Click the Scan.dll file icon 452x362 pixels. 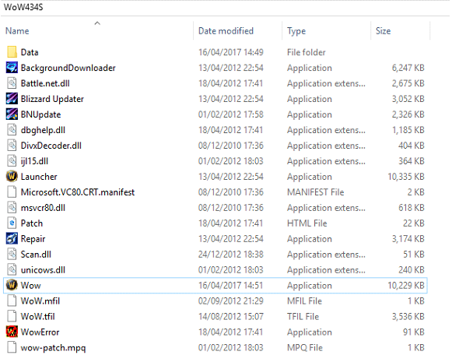pos(12,255)
